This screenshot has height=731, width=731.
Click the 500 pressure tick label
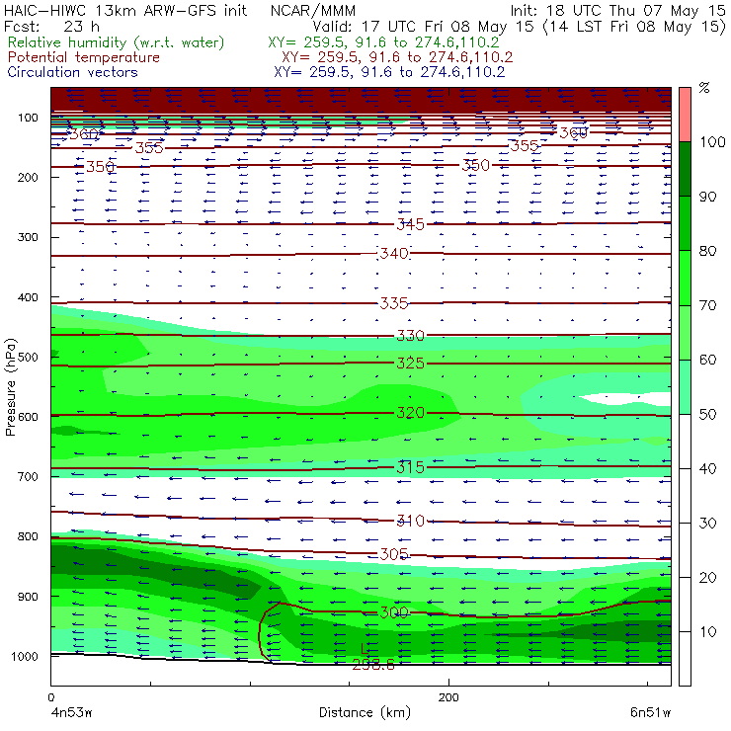pyautogui.click(x=28, y=358)
